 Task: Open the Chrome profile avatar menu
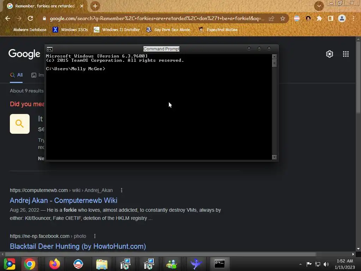[x=342, y=18]
